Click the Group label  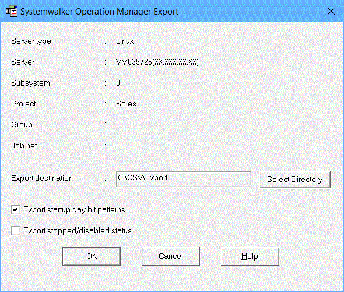(x=22, y=124)
